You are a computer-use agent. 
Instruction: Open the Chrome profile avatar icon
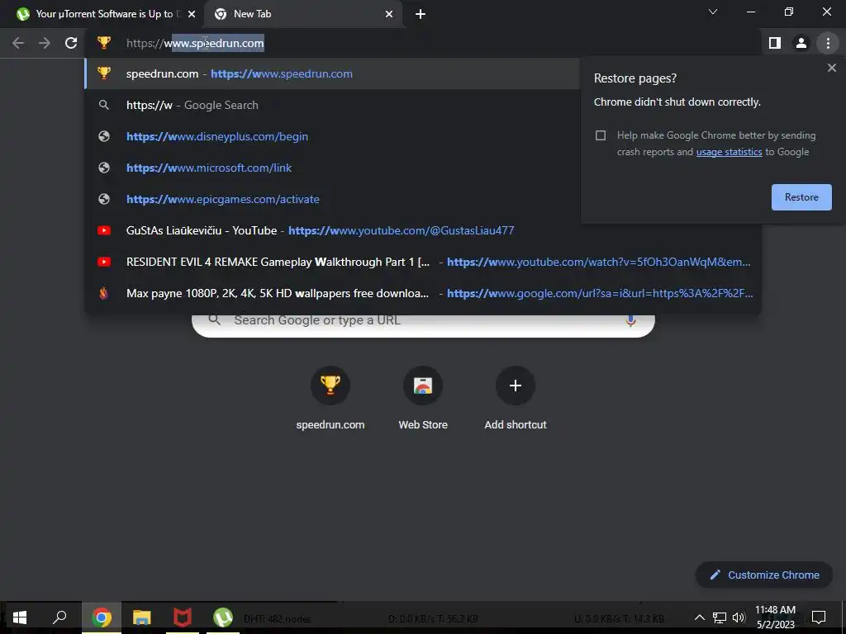[801, 43]
